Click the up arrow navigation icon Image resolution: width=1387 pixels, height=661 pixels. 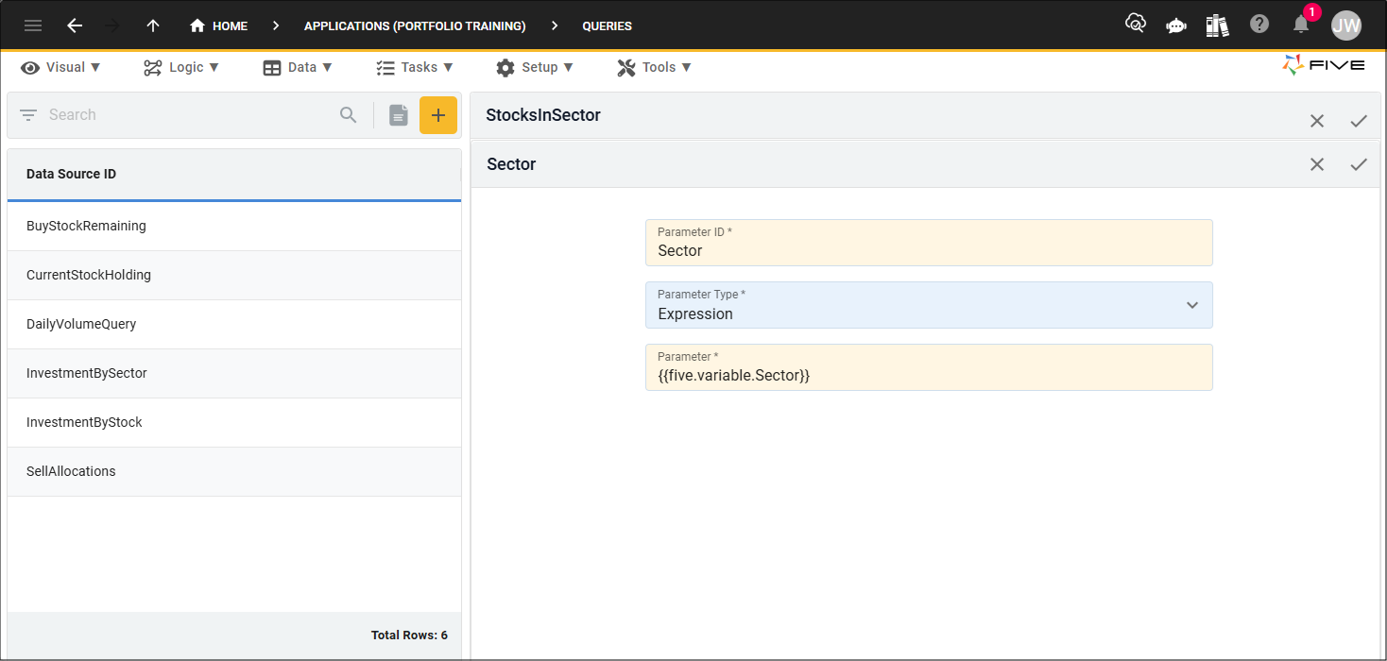coord(153,25)
